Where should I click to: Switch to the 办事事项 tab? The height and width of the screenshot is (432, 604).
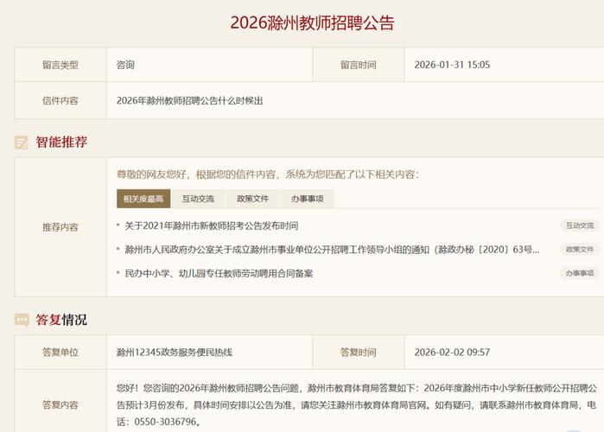pyautogui.click(x=308, y=199)
